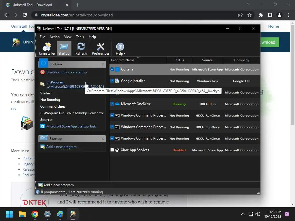Click Microsoft Store App Startup Task link

(x=71, y=126)
